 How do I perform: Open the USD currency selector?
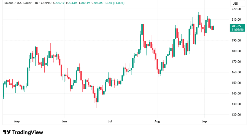pos(235,4)
